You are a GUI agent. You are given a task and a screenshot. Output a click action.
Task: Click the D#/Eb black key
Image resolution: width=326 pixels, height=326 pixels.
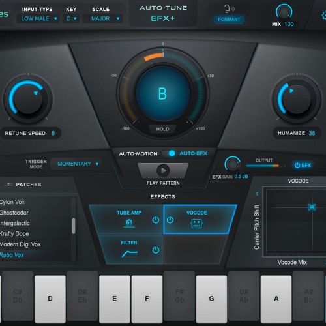[x=82, y=295]
